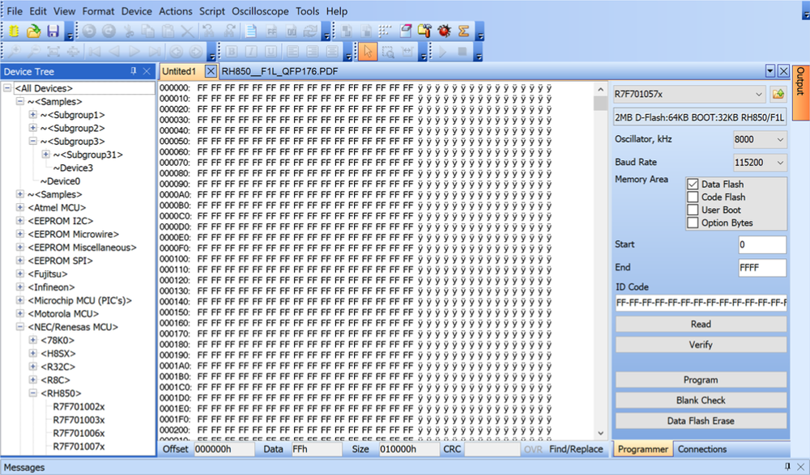Pin the Device Tree panel

click(x=134, y=71)
